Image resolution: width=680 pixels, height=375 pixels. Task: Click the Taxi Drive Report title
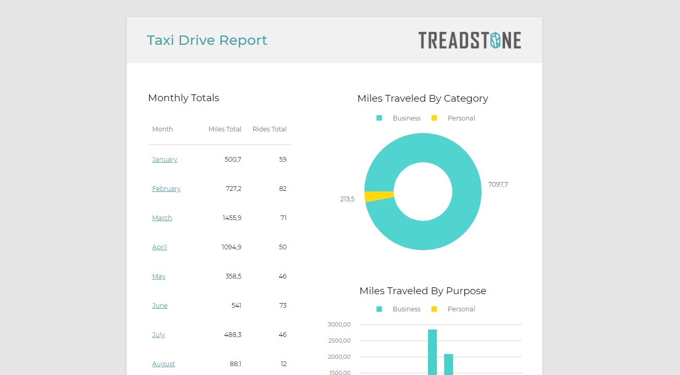point(207,40)
